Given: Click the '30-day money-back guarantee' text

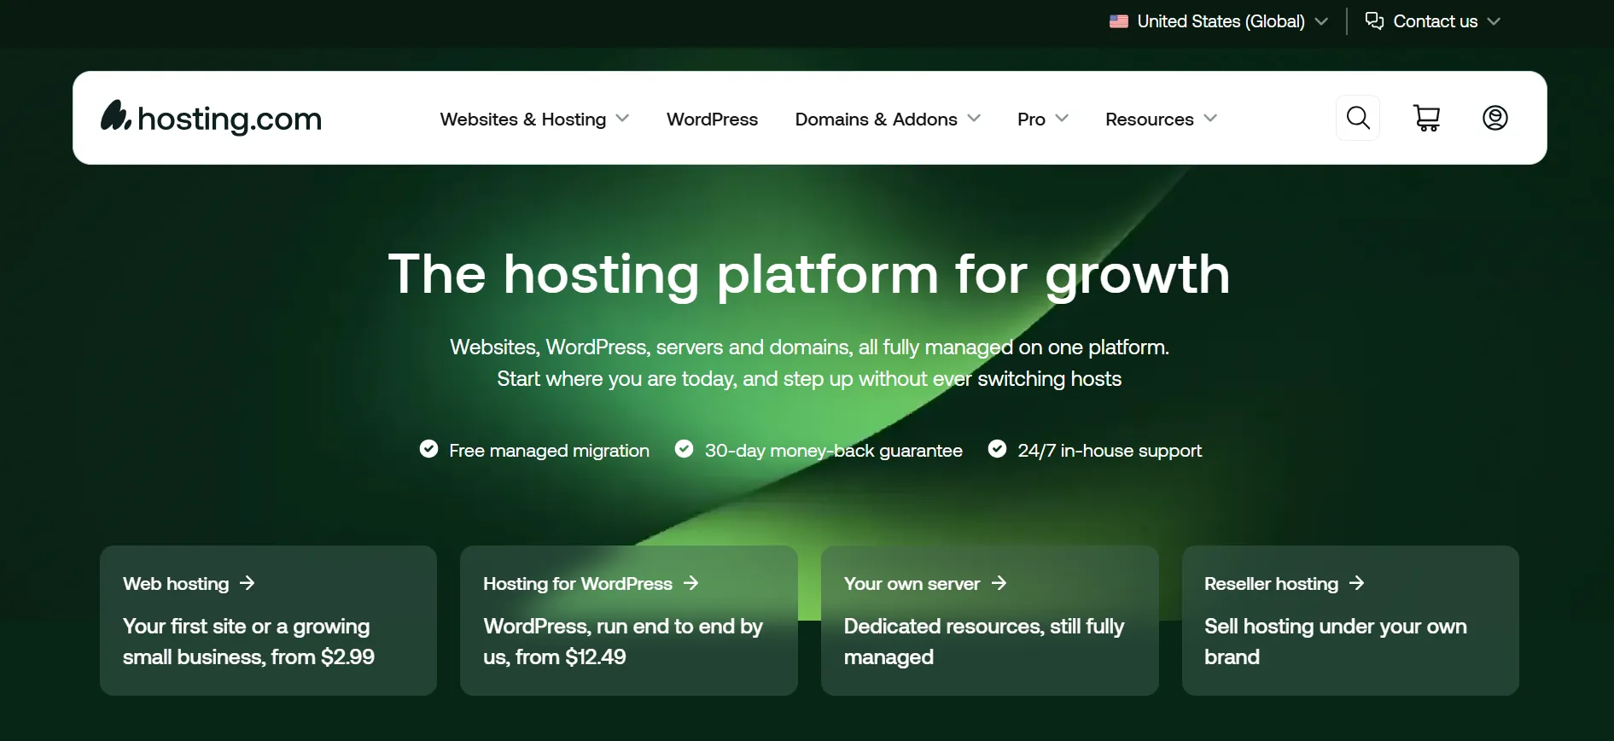Looking at the screenshot, I should point(833,451).
